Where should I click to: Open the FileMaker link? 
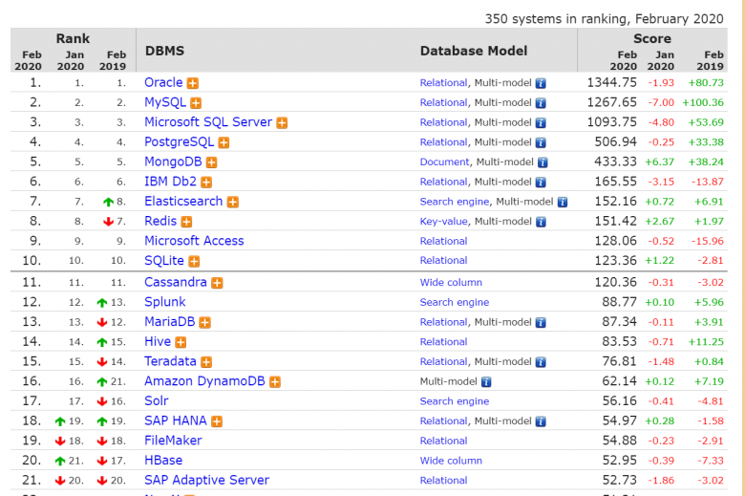pos(173,441)
